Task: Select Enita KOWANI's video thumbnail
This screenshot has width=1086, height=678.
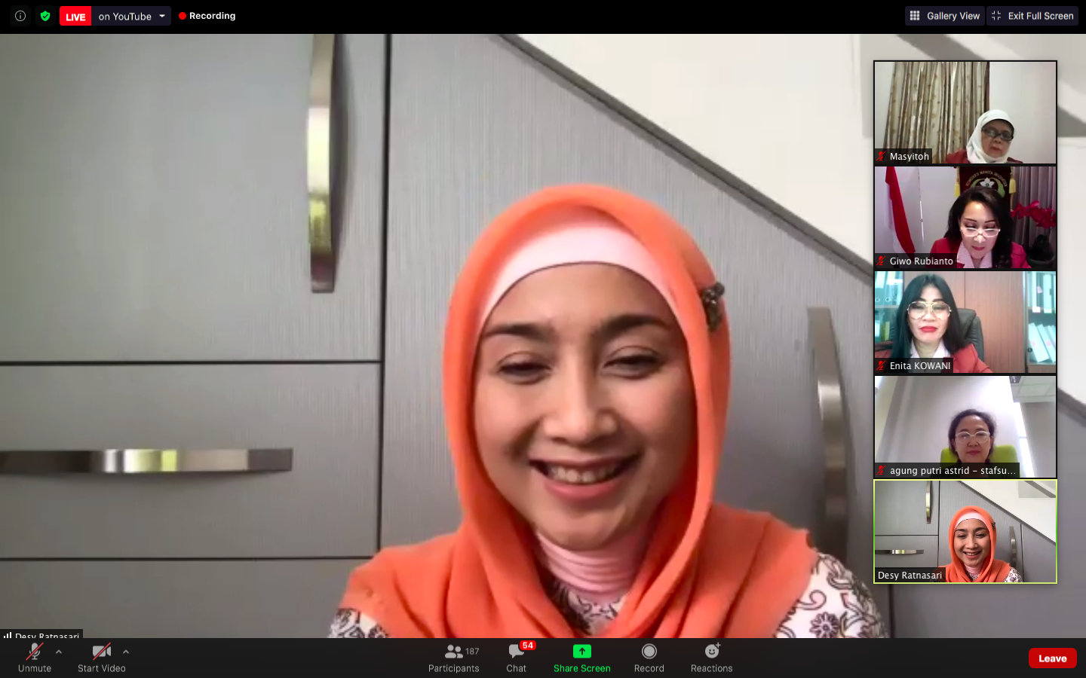Action: 965,322
